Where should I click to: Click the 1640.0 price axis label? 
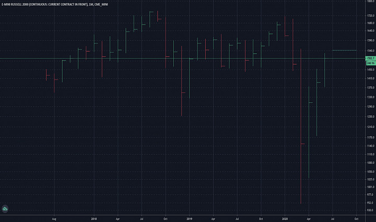click(370, 31)
